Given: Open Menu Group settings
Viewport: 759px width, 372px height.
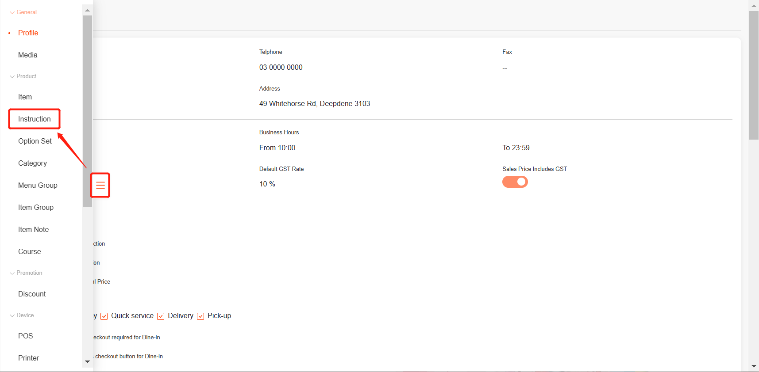Looking at the screenshot, I should [38, 186].
